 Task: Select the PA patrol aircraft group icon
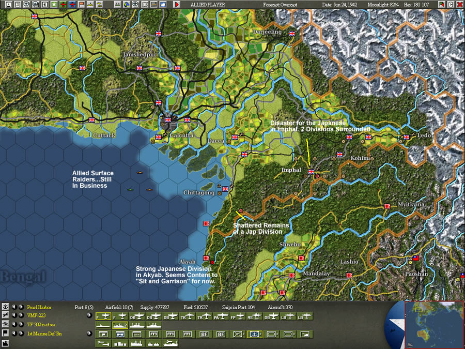click(221, 316)
